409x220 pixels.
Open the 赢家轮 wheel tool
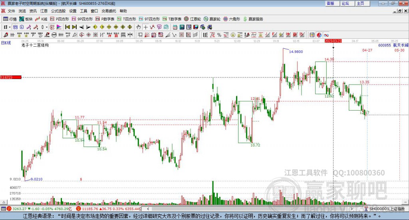[212, 19]
